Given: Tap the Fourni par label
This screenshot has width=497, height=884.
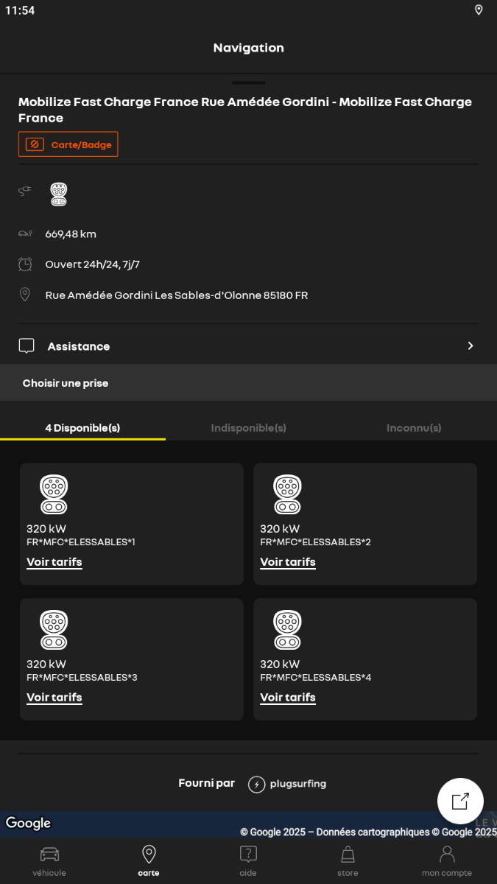Looking at the screenshot, I should click(206, 783).
